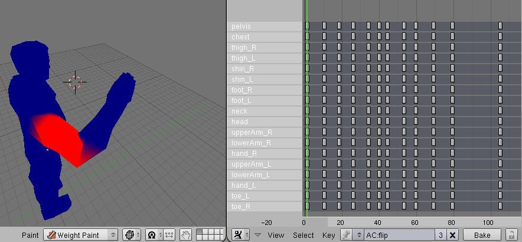
Task: Select the foot_L channel
Action: (265, 101)
